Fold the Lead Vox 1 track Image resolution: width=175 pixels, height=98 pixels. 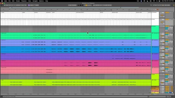pos(153,40)
